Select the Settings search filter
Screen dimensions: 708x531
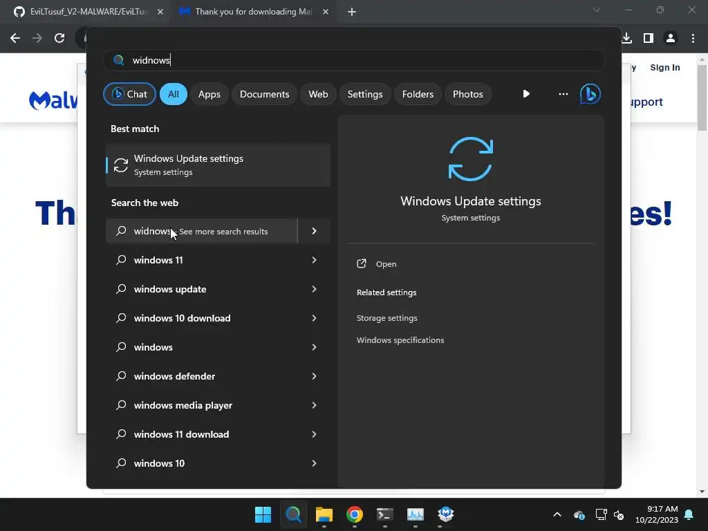click(365, 94)
